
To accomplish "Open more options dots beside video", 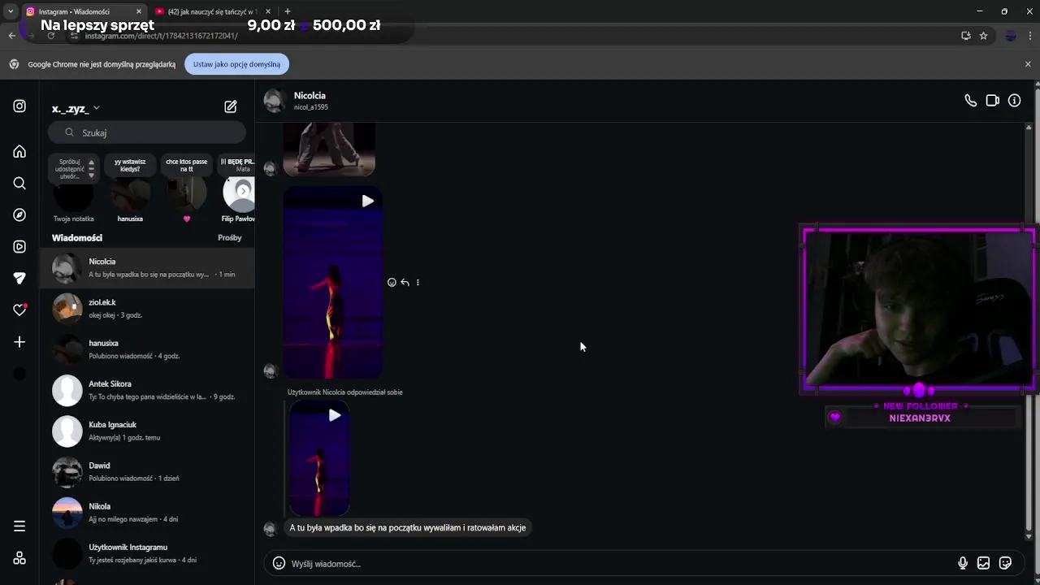I will point(418,283).
